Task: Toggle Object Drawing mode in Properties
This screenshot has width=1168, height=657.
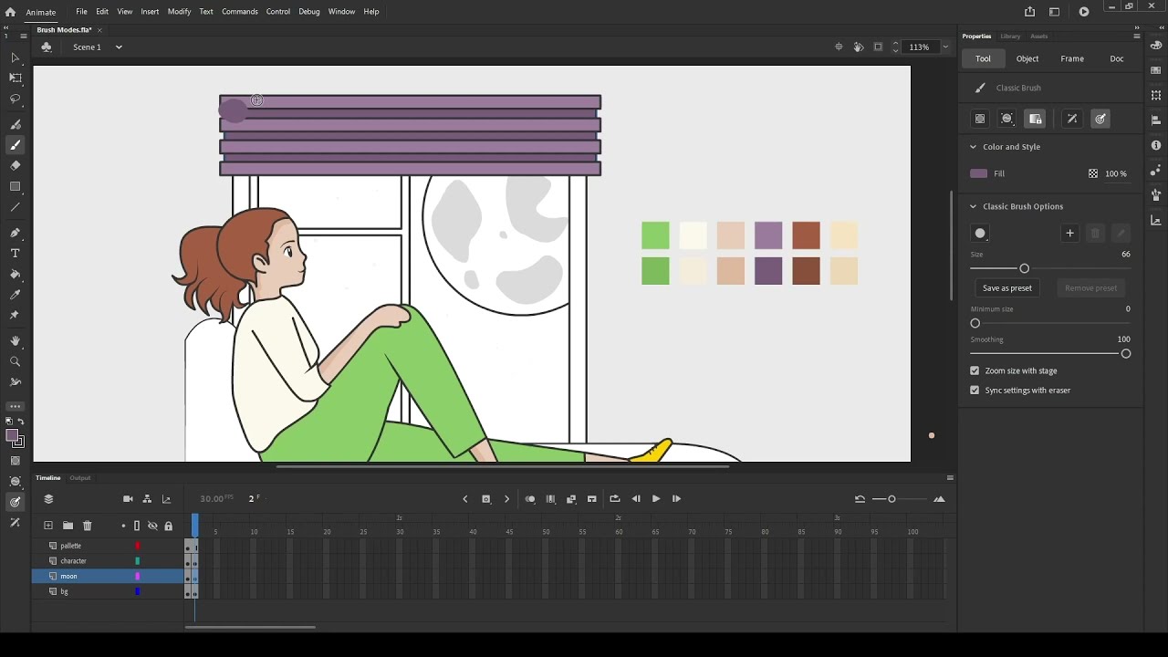Action: (x=980, y=119)
